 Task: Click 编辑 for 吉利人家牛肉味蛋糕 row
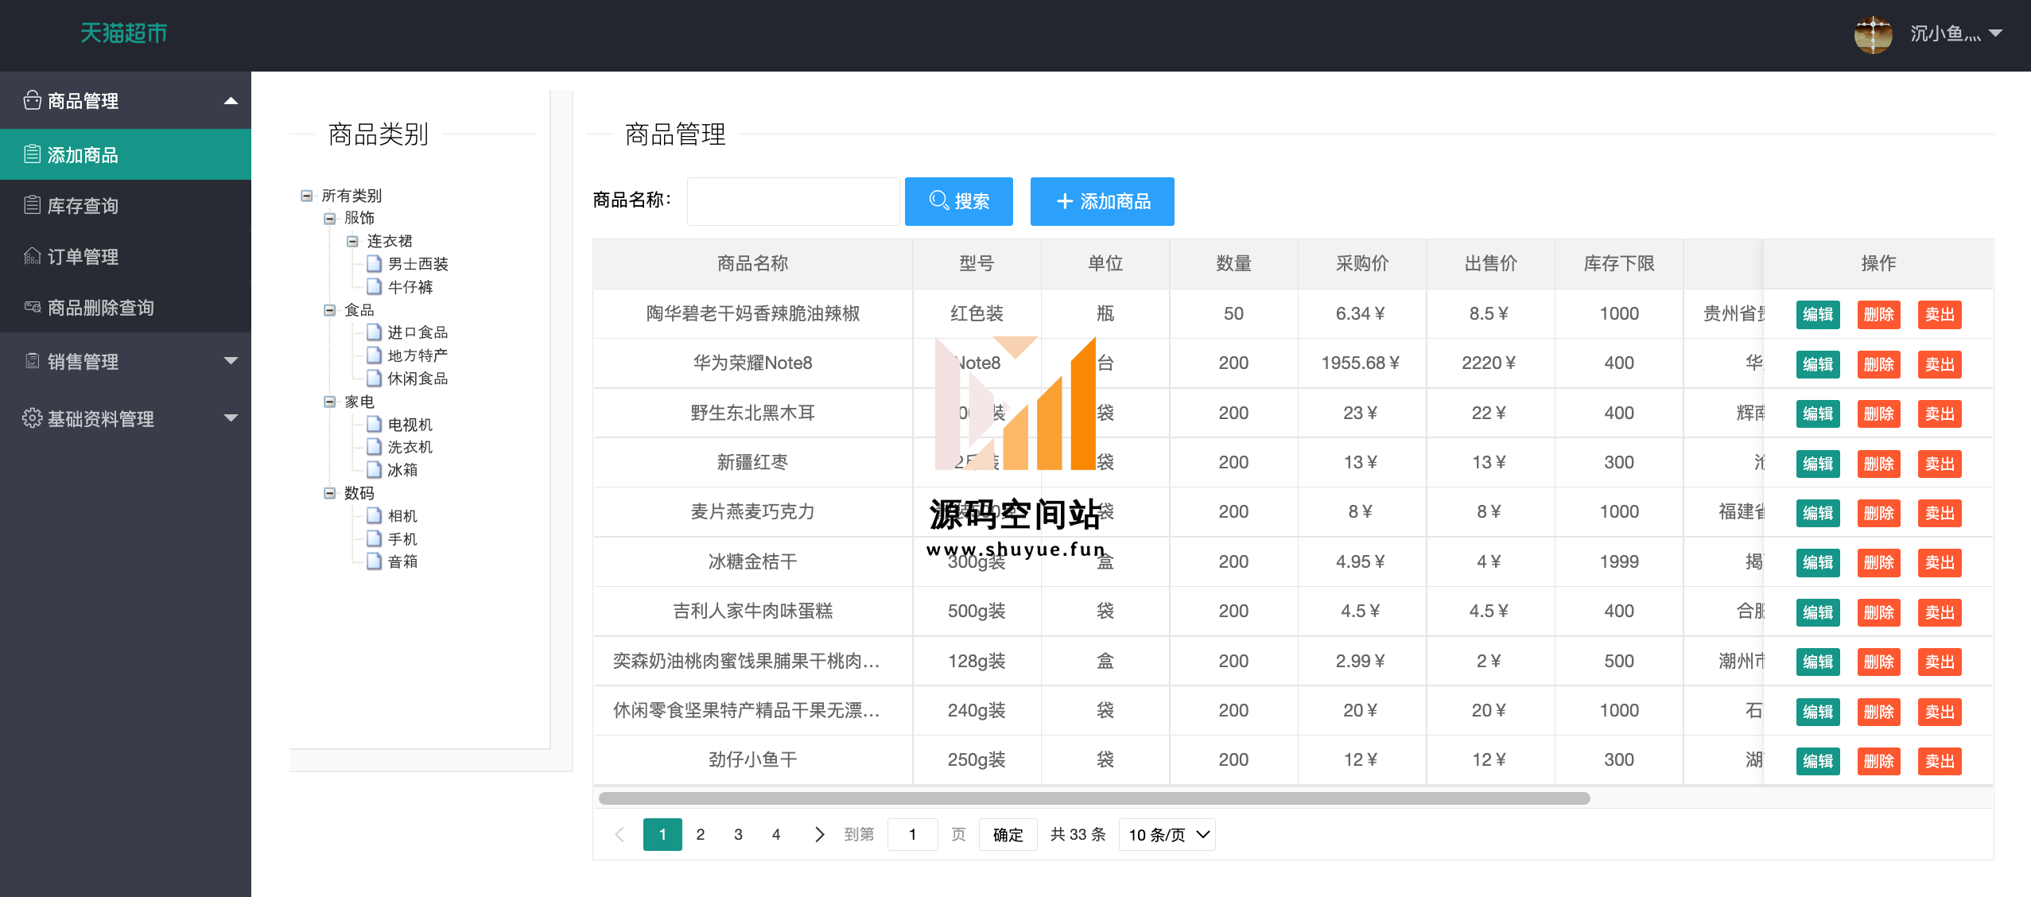(1818, 612)
